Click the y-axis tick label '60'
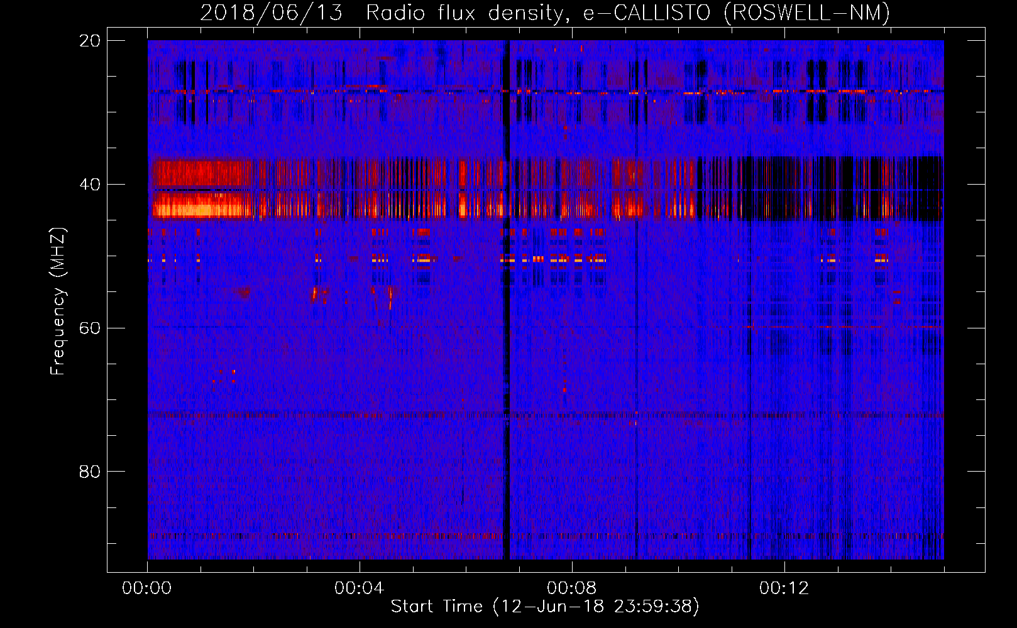The image size is (1017, 628). [x=90, y=328]
